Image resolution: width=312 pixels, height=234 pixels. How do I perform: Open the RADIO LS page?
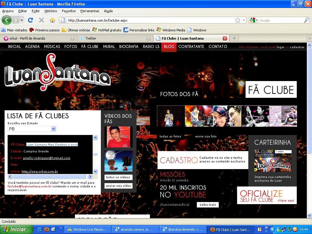click(x=151, y=47)
